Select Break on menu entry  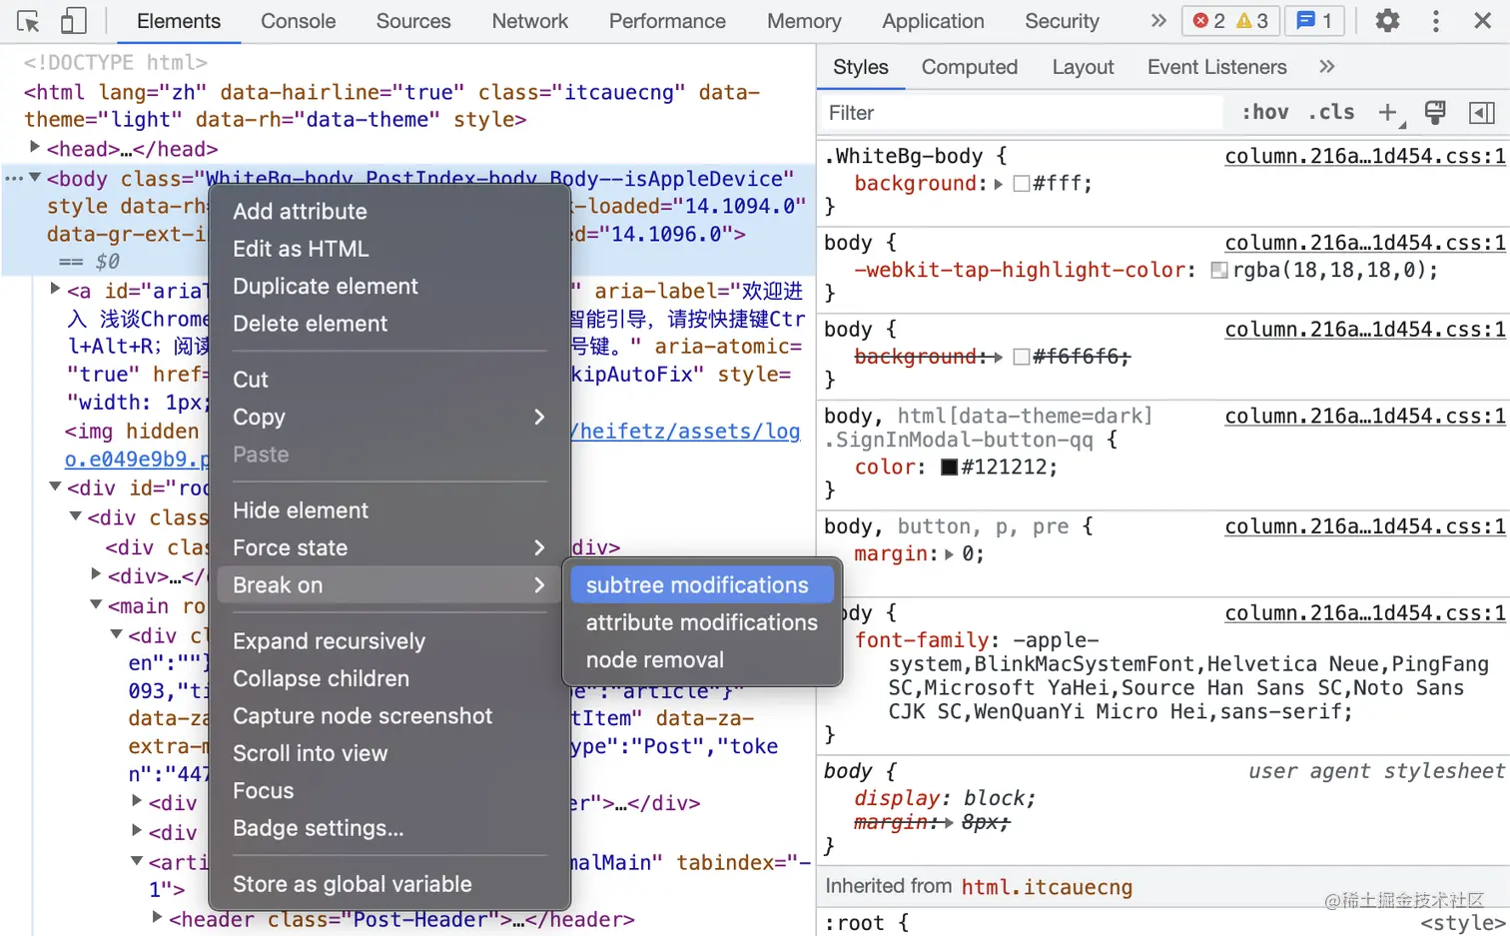click(389, 585)
